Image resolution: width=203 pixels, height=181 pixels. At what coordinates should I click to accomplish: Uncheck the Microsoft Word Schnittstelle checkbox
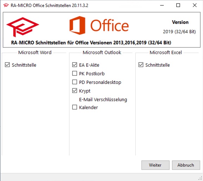pyautogui.click(x=7, y=65)
